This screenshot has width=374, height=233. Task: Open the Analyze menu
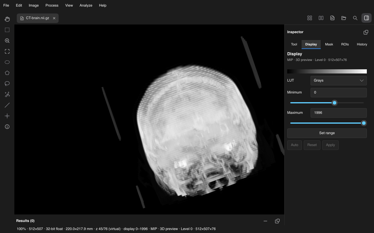click(x=86, y=5)
